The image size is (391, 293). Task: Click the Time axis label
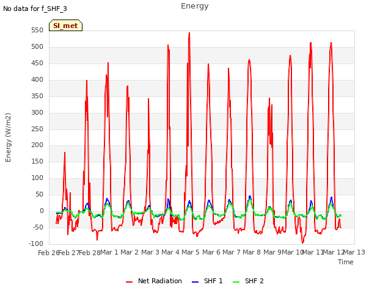[x=346, y=262]
